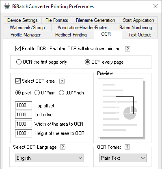Open help for Select OCR Language
Viewport: 162px width, 169px height.
pyautogui.click(x=63, y=147)
